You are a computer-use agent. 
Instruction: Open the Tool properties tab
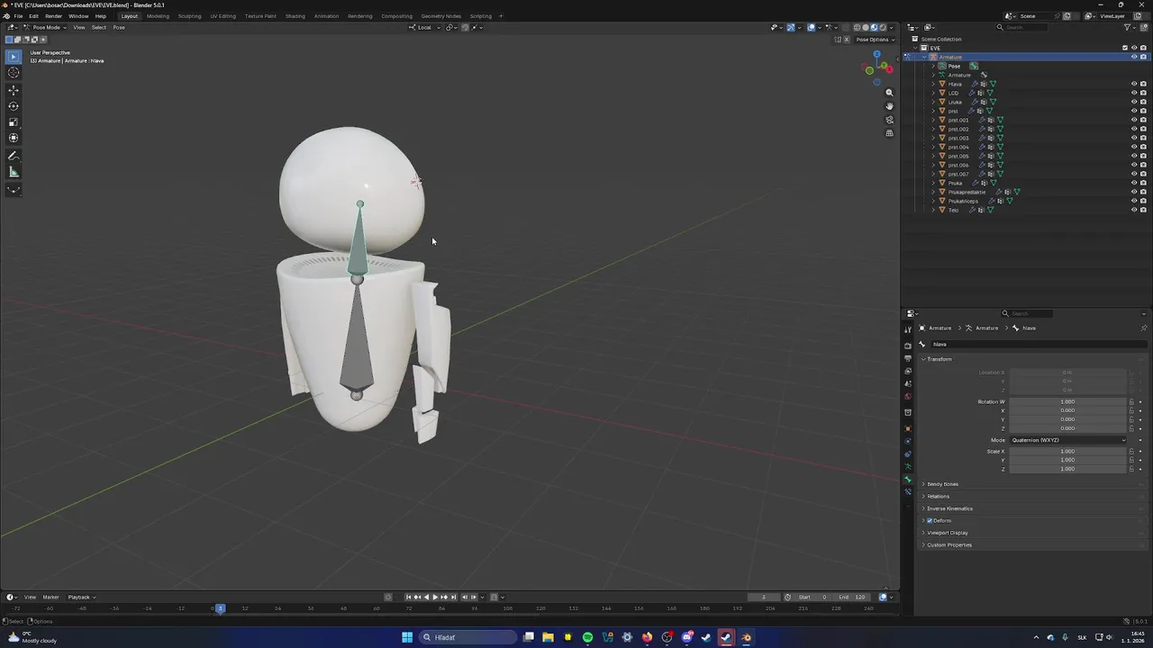tap(908, 330)
